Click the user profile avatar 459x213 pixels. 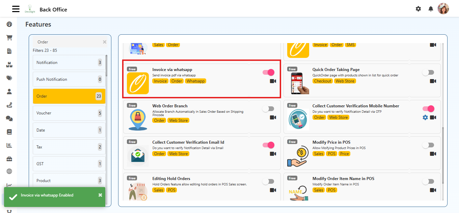coord(443,9)
